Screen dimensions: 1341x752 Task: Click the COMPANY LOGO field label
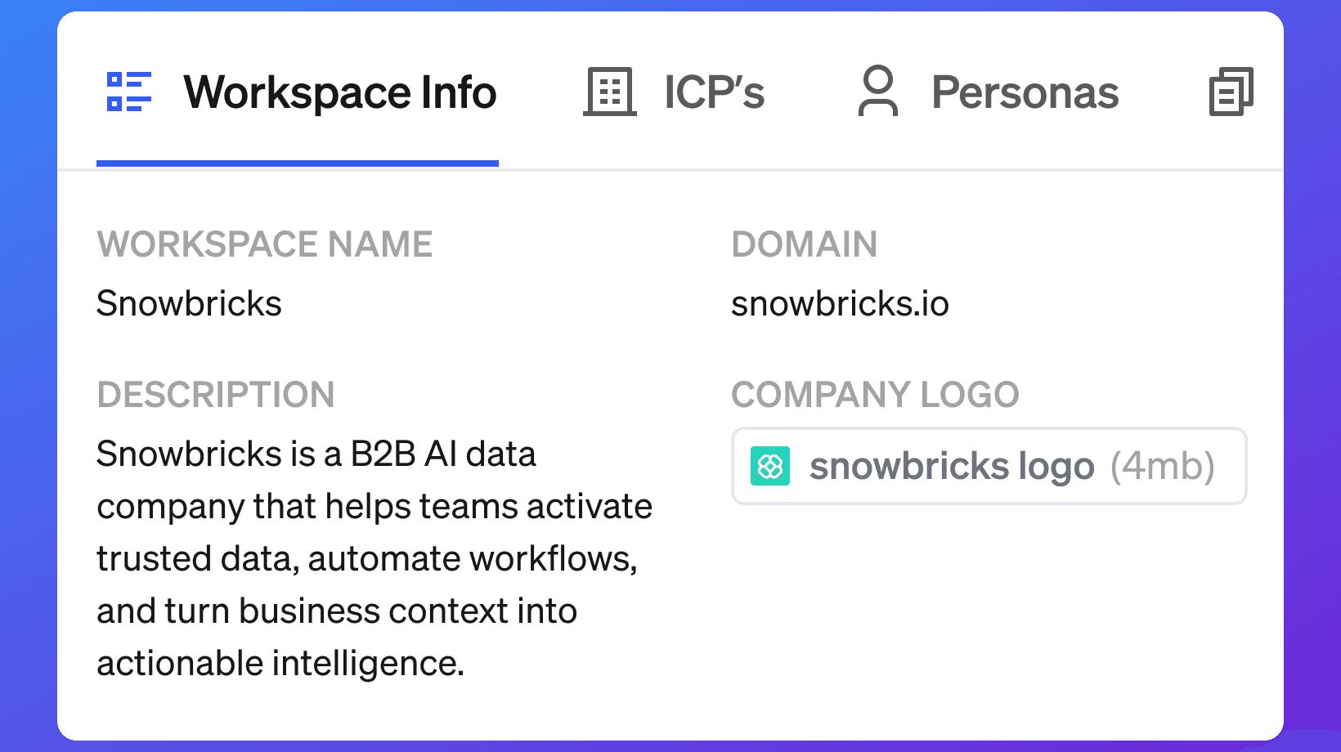[x=875, y=395]
